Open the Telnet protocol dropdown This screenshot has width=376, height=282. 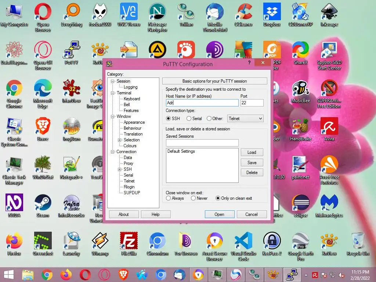[x=245, y=119]
